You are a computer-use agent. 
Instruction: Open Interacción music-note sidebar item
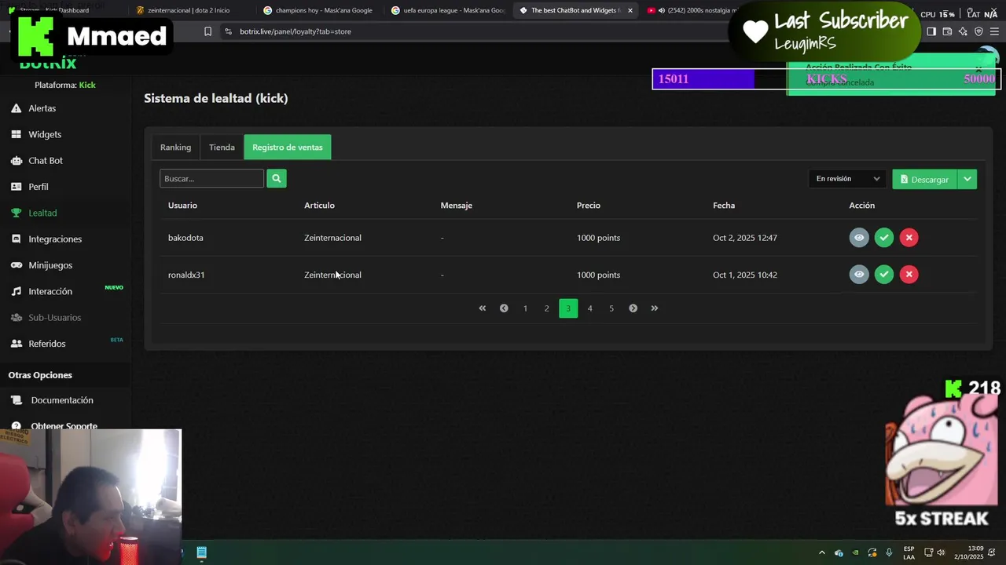(x=50, y=291)
